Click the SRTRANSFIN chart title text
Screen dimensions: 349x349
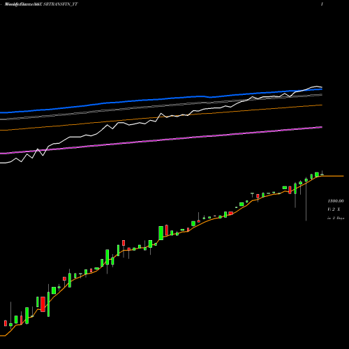tap(41, 4)
